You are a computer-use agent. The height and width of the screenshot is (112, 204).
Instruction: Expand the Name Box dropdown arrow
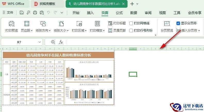(40, 42)
